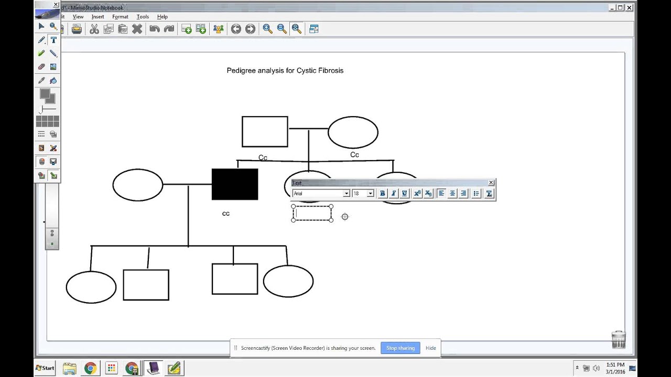The height and width of the screenshot is (377, 671).
Task: Click the Print icon in toolbar
Action: 77,29
